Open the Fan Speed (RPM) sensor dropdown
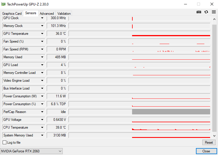218x155 pixels. click(42, 49)
